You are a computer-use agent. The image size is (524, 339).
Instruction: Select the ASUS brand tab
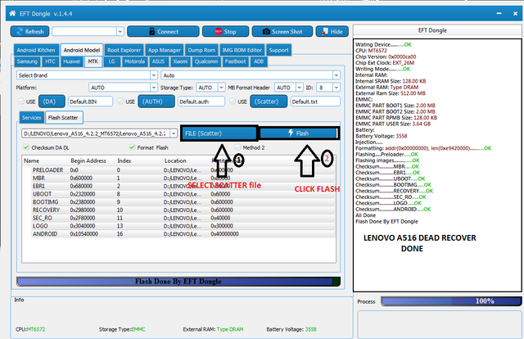coord(158,61)
